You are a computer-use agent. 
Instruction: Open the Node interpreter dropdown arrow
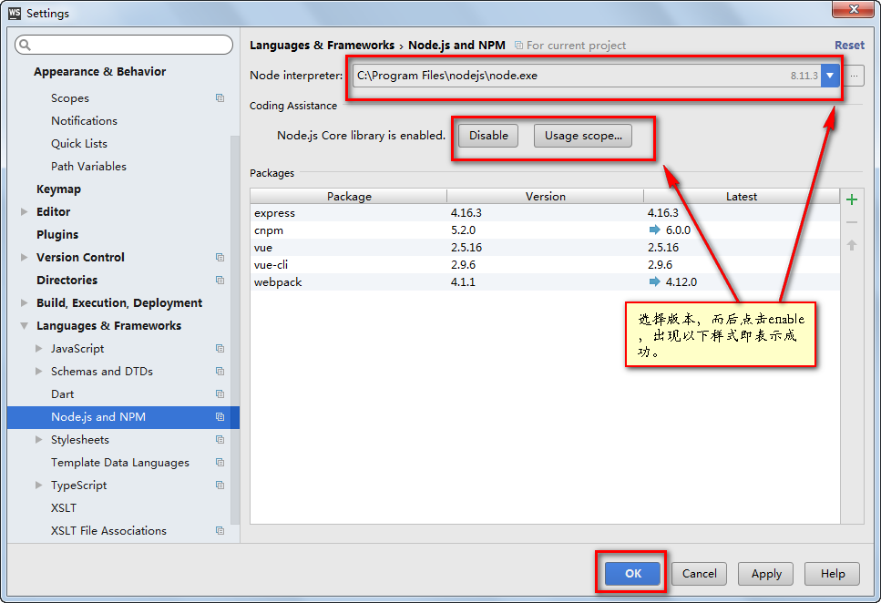coord(830,76)
